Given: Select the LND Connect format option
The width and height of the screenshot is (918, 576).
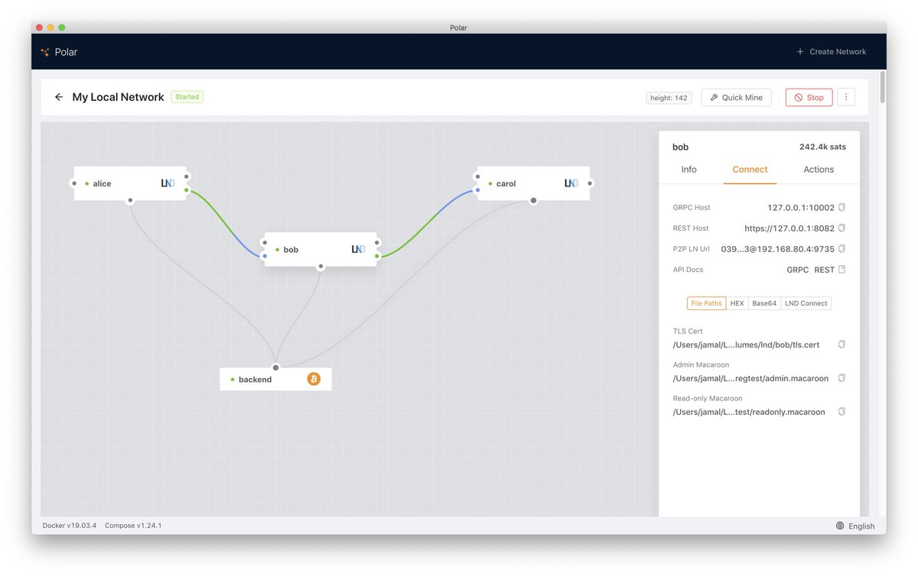Looking at the screenshot, I should (x=806, y=303).
